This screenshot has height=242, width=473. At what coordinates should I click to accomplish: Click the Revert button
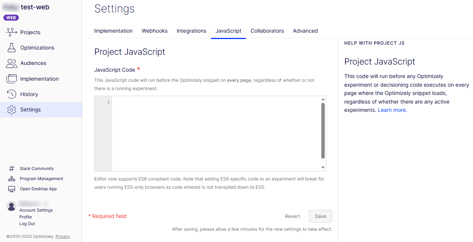coord(292,216)
